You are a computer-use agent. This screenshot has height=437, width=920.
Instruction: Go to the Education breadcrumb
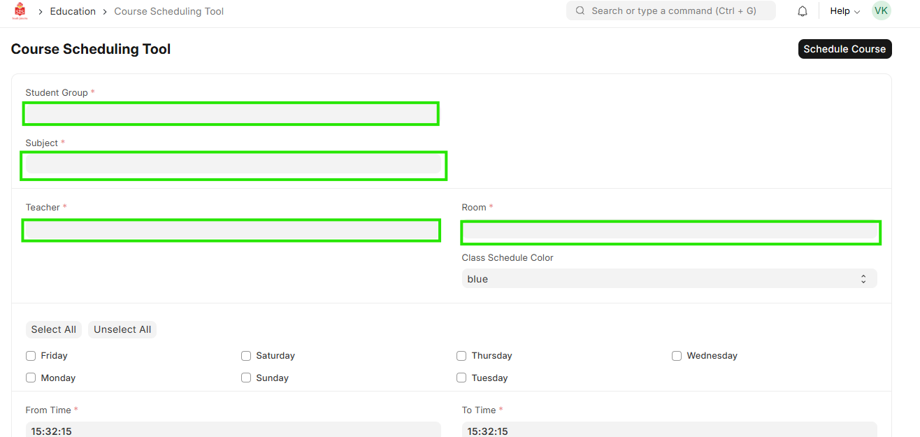[73, 11]
